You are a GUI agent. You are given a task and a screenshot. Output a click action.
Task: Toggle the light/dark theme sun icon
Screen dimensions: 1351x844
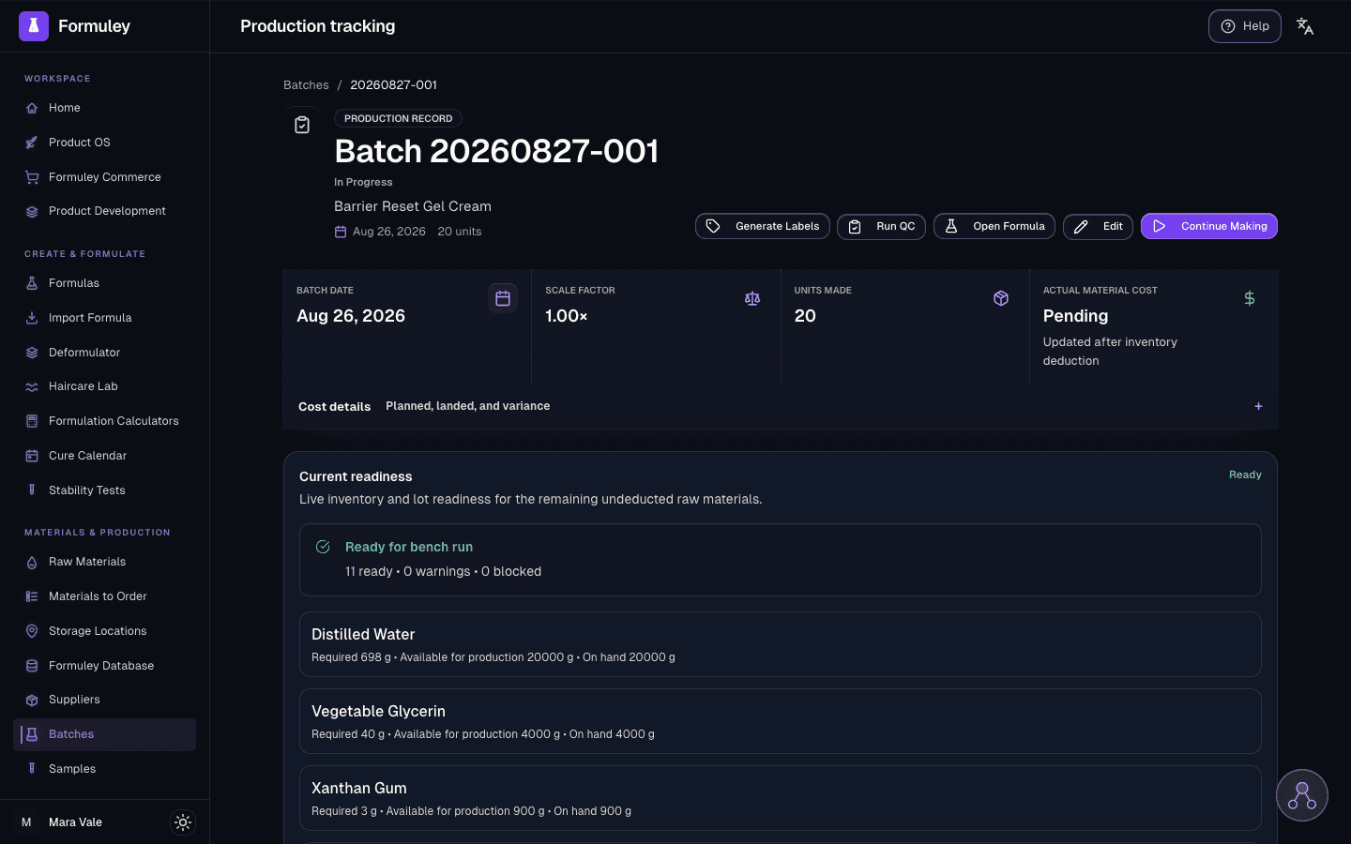click(x=183, y=822)
